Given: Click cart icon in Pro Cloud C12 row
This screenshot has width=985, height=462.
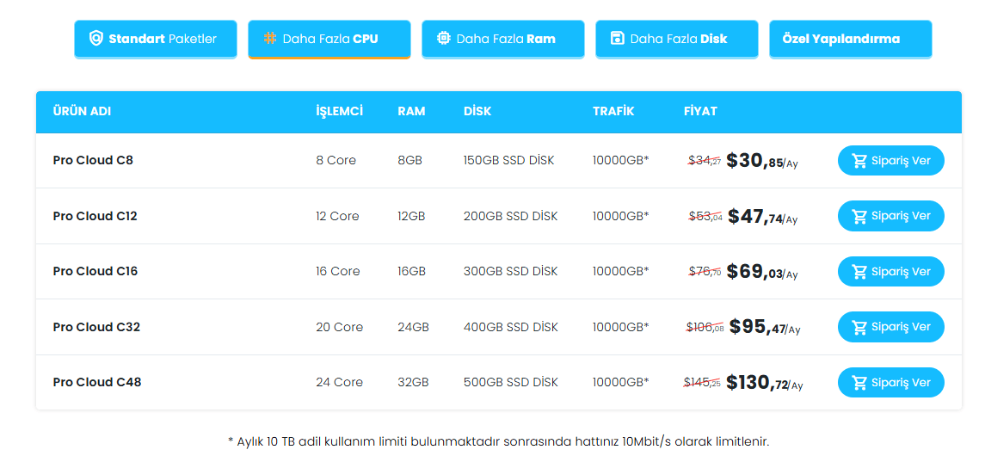Looking at the screenshot, I should pyautogui.click(x=859, y=217).
